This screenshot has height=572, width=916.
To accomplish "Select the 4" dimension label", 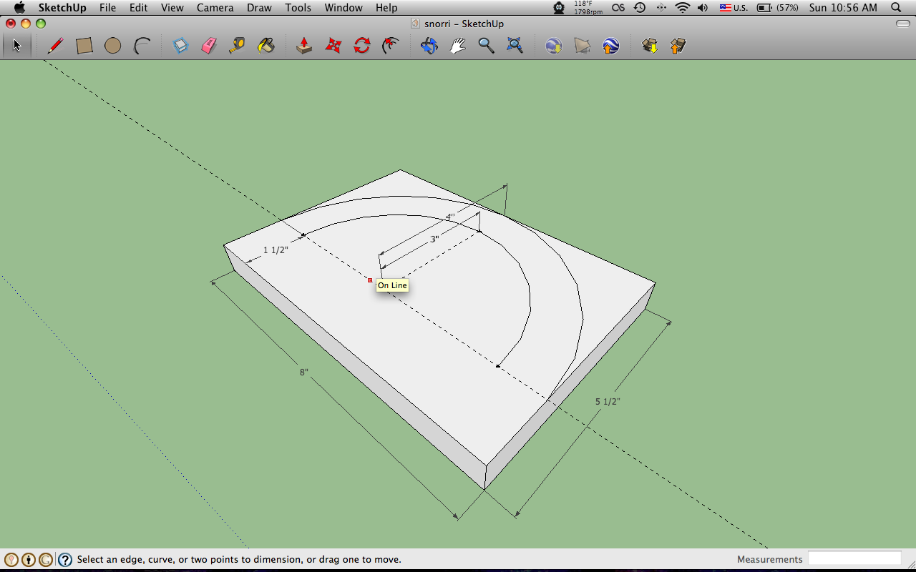I will (450, 217).
